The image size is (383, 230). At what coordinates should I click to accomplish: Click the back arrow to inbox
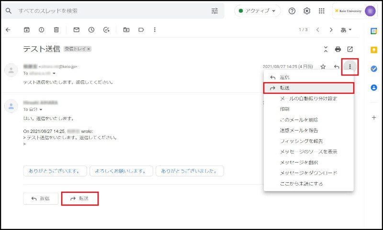[x=8, y=30]
